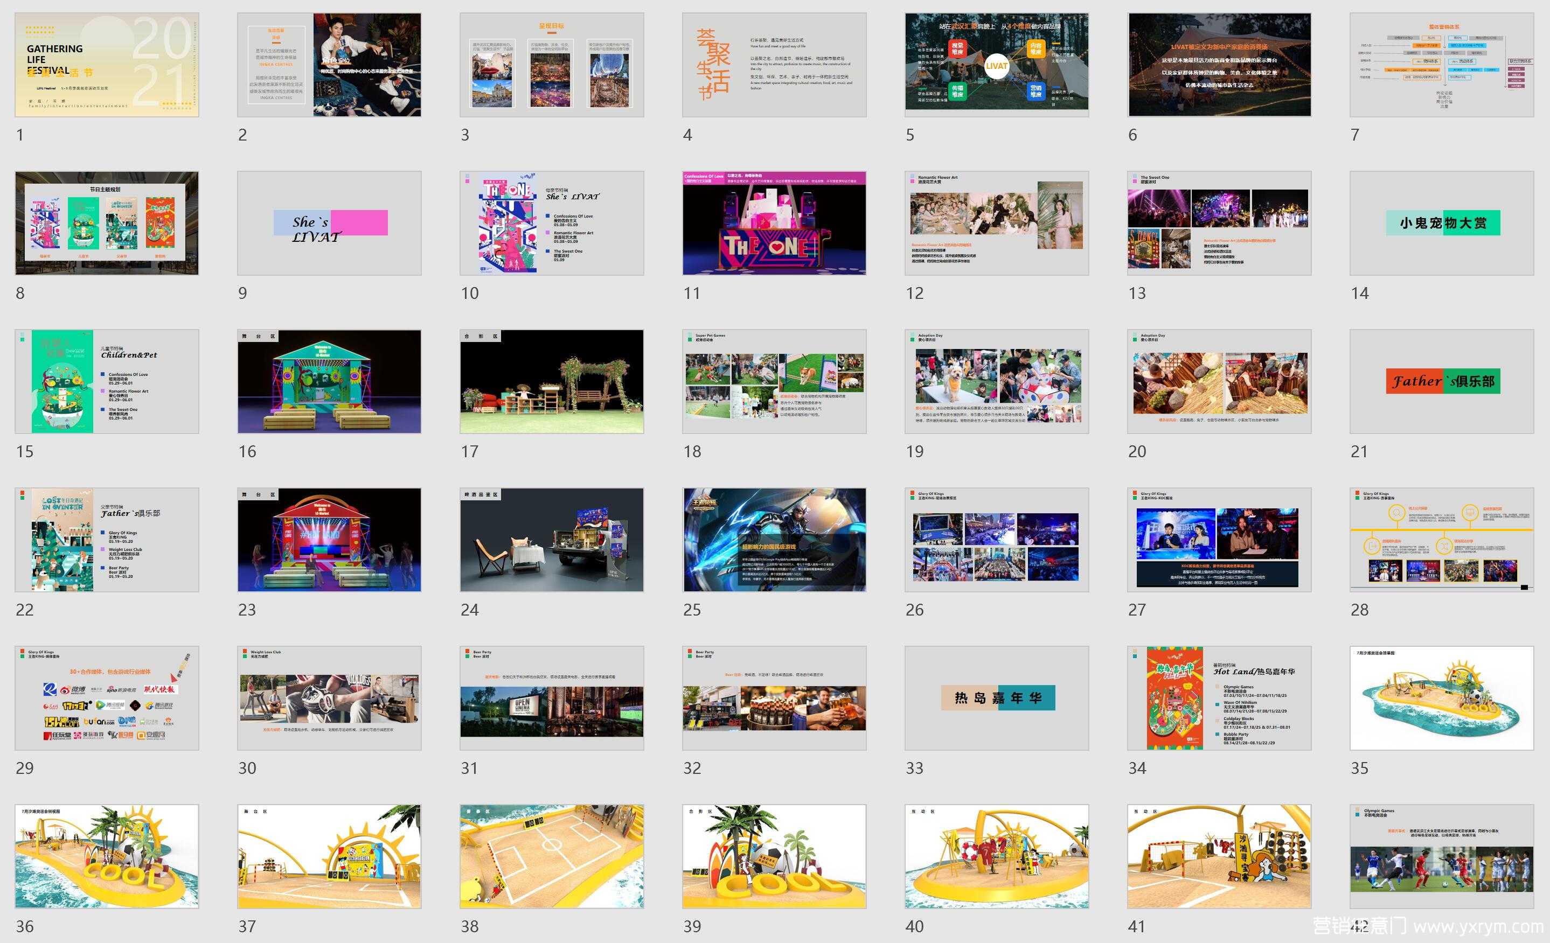Select slide 36 COOL beach side view
Image resolution: width=1550 pixels, height=943 pixels.
pyautogui.click(x=107, y=857)
